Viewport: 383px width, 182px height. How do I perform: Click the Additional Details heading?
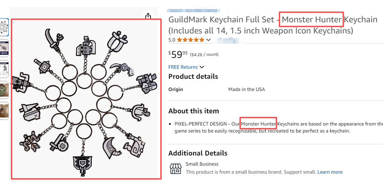tap(198, 153)
